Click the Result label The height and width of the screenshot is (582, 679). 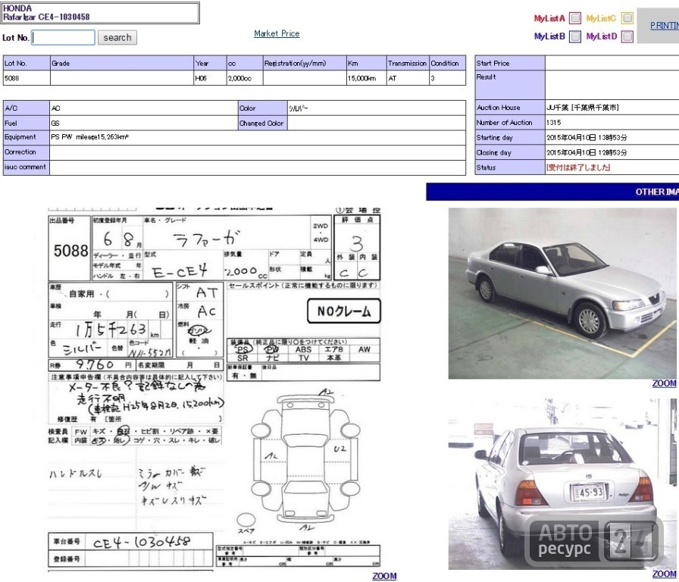click(486, 77)
